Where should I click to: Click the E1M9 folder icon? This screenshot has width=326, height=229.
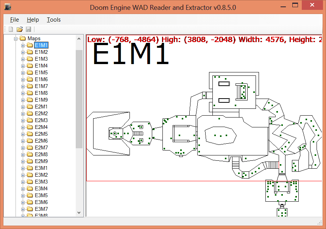click(30, 100)
